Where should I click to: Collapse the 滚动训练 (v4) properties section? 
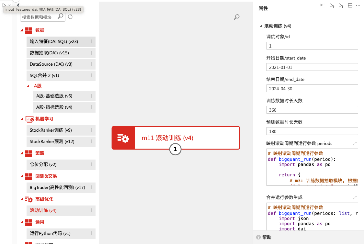(261, 26)
